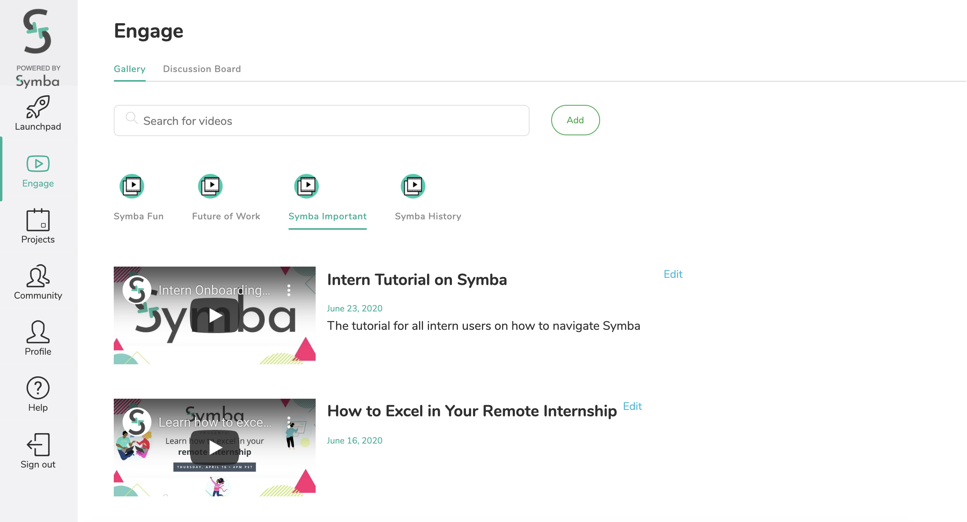Switch to the Discussion Board tab
This screenshot has height=522, width=967.
point(202,69)
